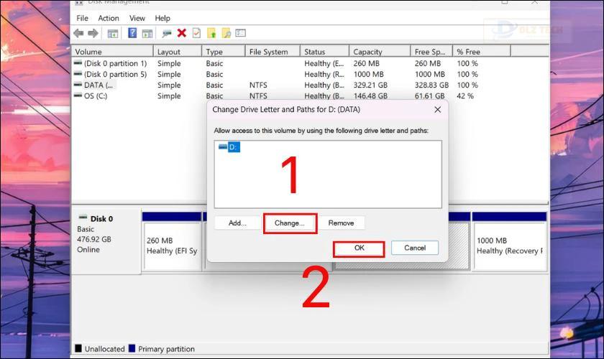Click the Properties checkmark sheet icon
The image size is (604, 359).
(196, 33)
